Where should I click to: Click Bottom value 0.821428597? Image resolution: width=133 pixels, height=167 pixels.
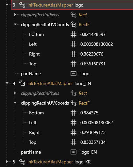pyautogui.click(x=93, y=34)
